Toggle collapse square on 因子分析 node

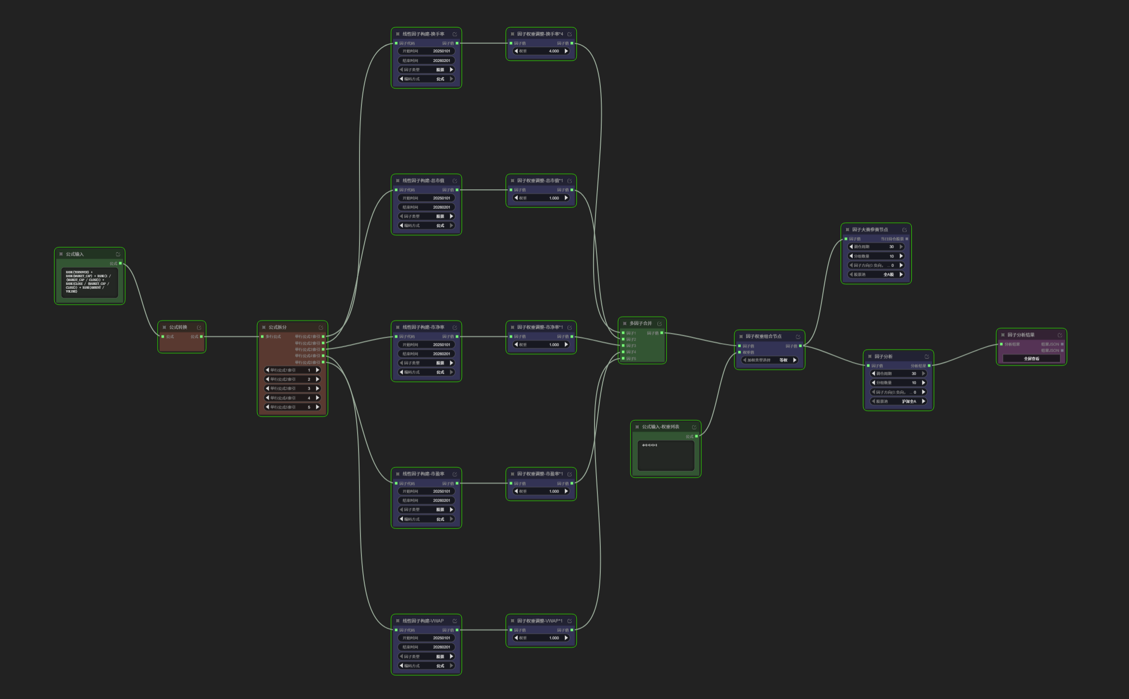[870, 356]
